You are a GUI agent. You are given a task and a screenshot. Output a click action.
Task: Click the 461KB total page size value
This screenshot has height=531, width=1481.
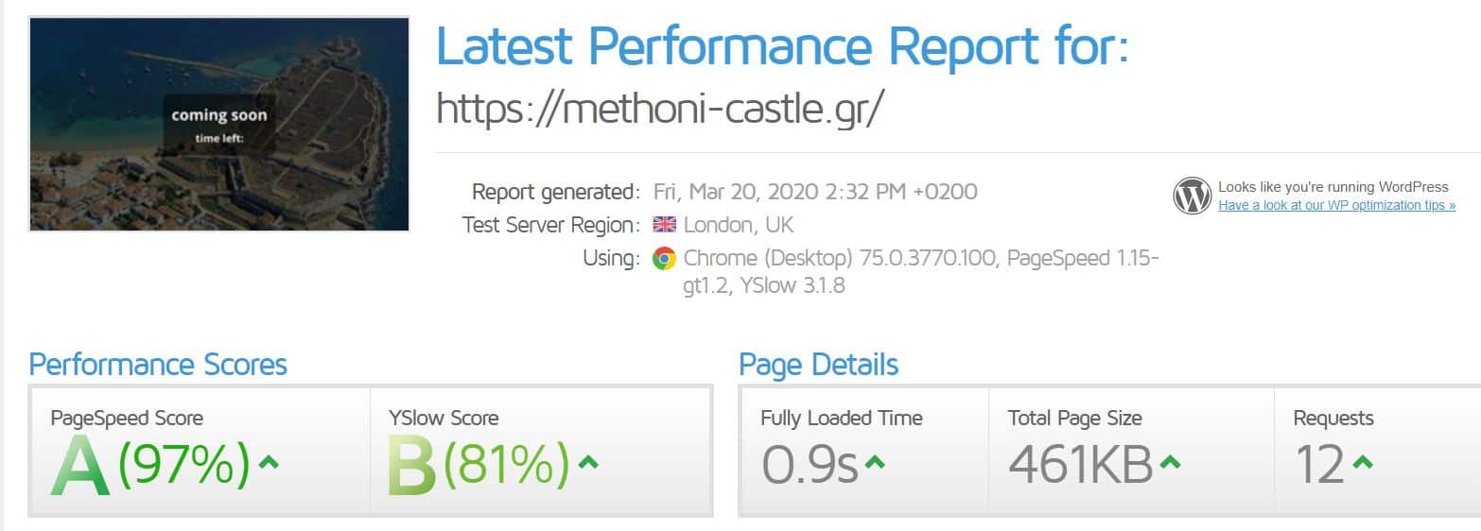coord(1080,464)
